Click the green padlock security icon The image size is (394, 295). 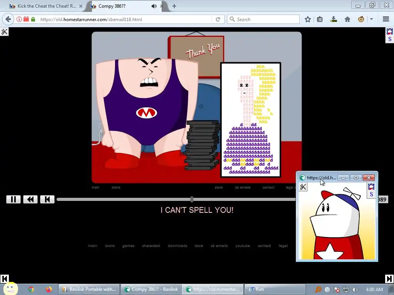point(33,19)
